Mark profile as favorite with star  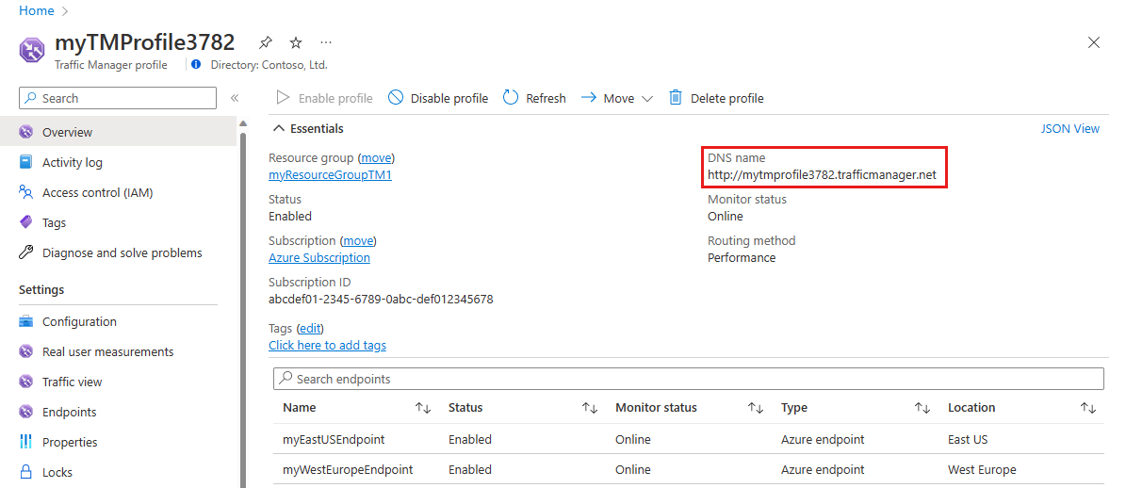[296, 42]
